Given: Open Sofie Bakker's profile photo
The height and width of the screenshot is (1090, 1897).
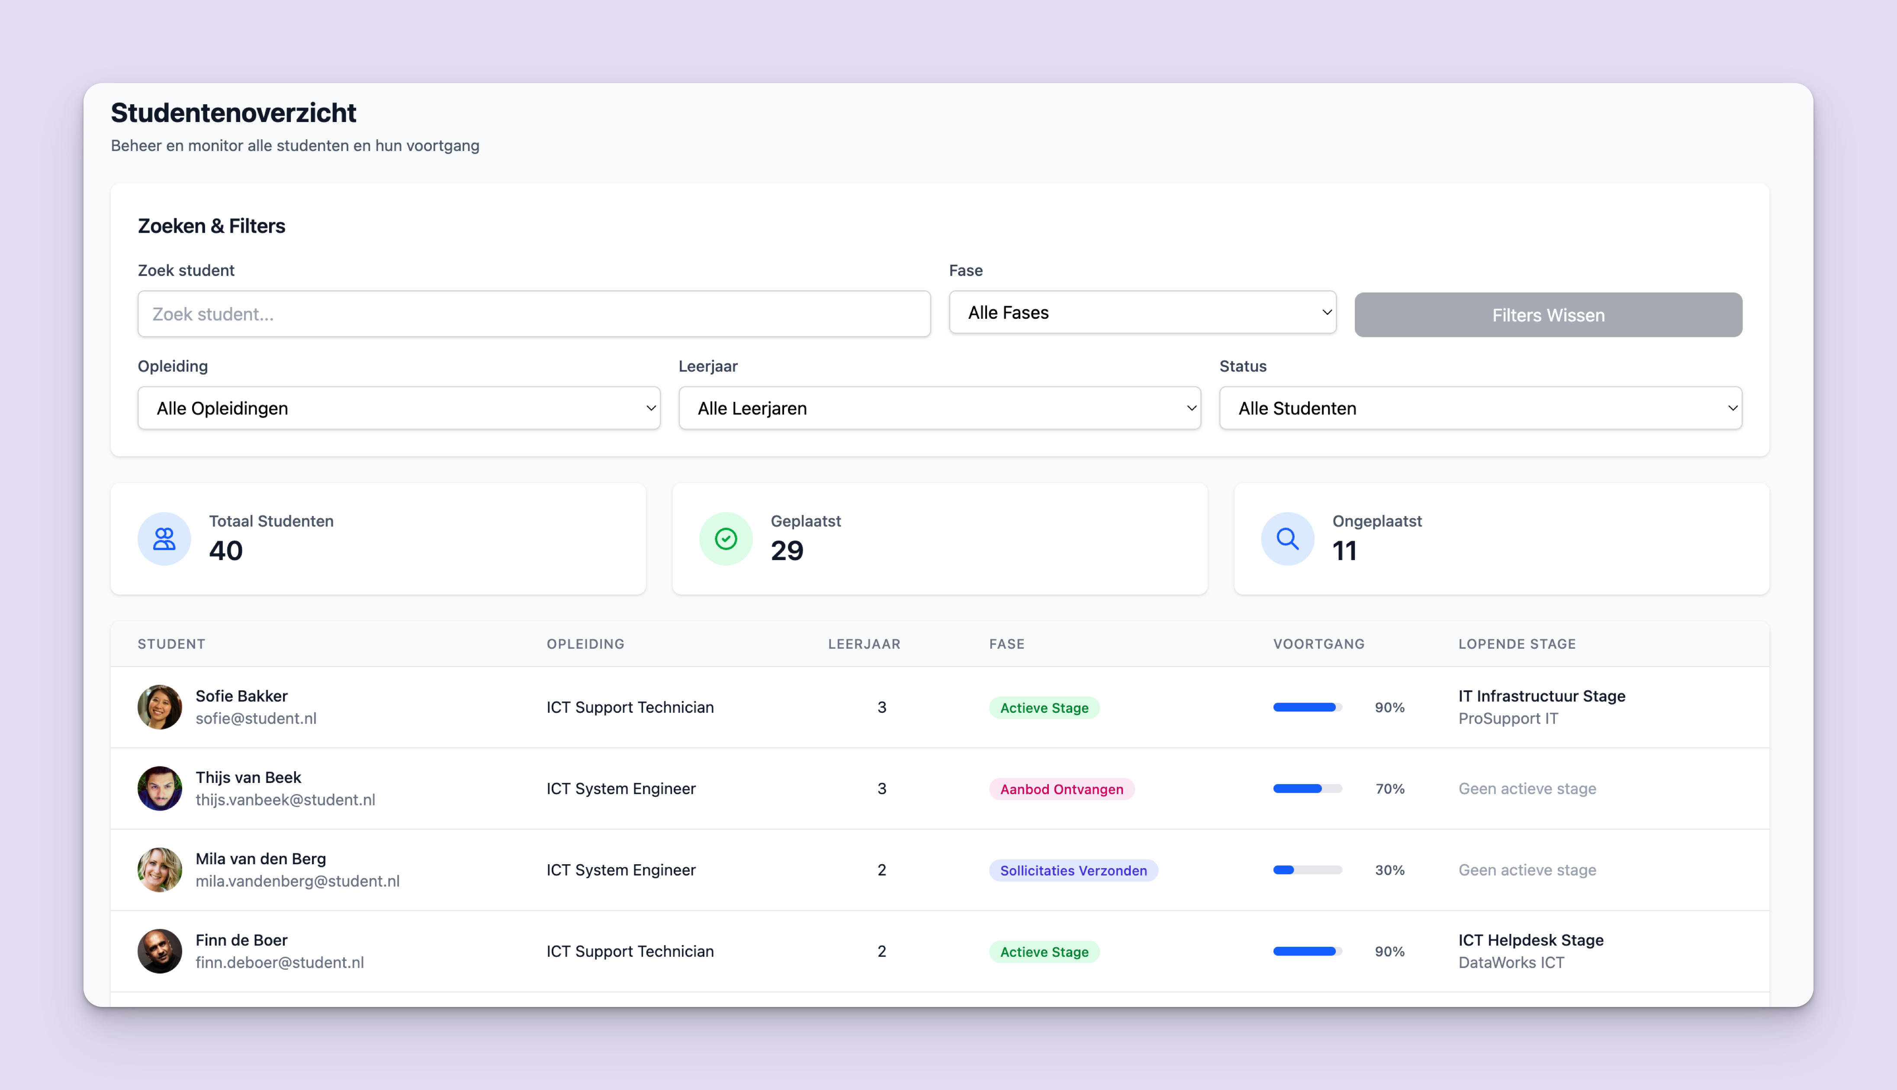Looking at the screenshot, I should coord(160,707).
